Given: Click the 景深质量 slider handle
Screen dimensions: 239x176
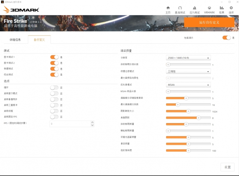Looking at the screenshot, I should 189,144.
